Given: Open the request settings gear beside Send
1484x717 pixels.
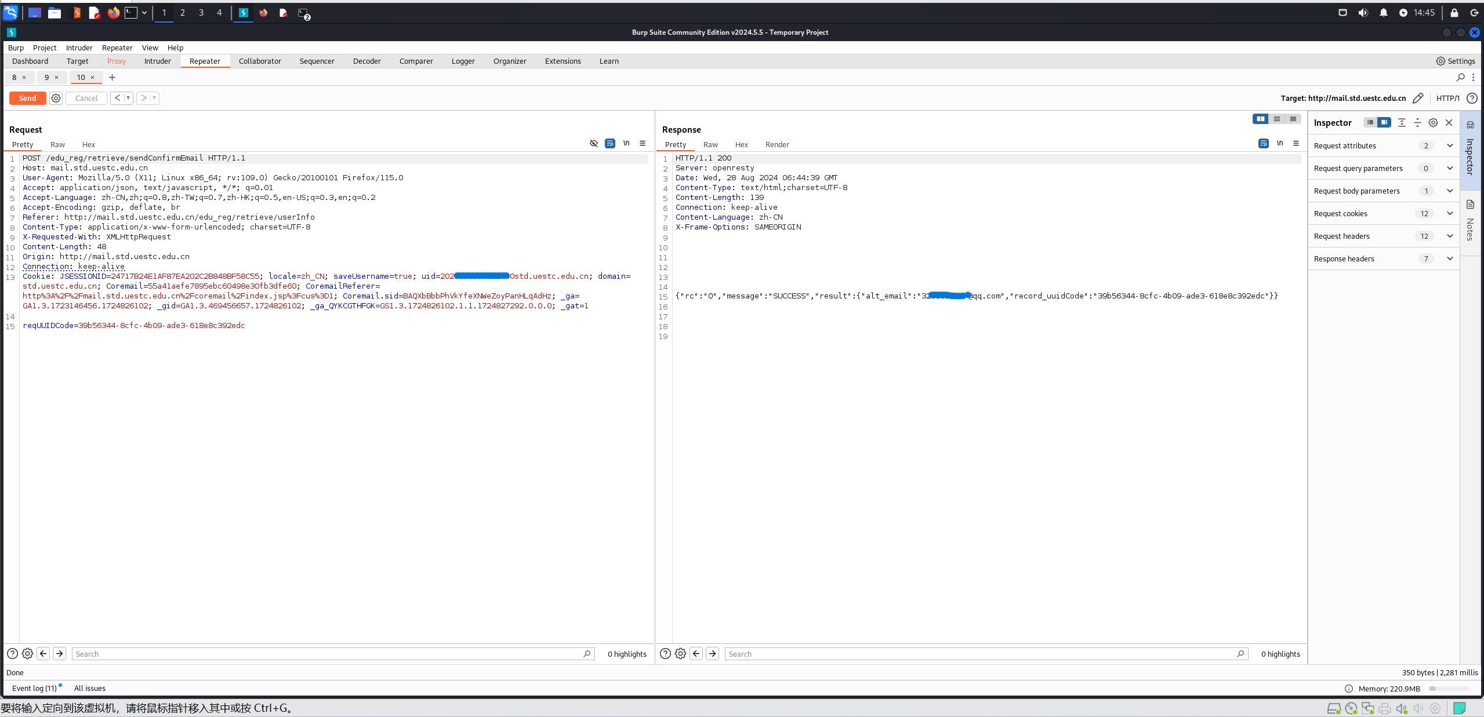Looking at the screenshot, I should (56, 98).
